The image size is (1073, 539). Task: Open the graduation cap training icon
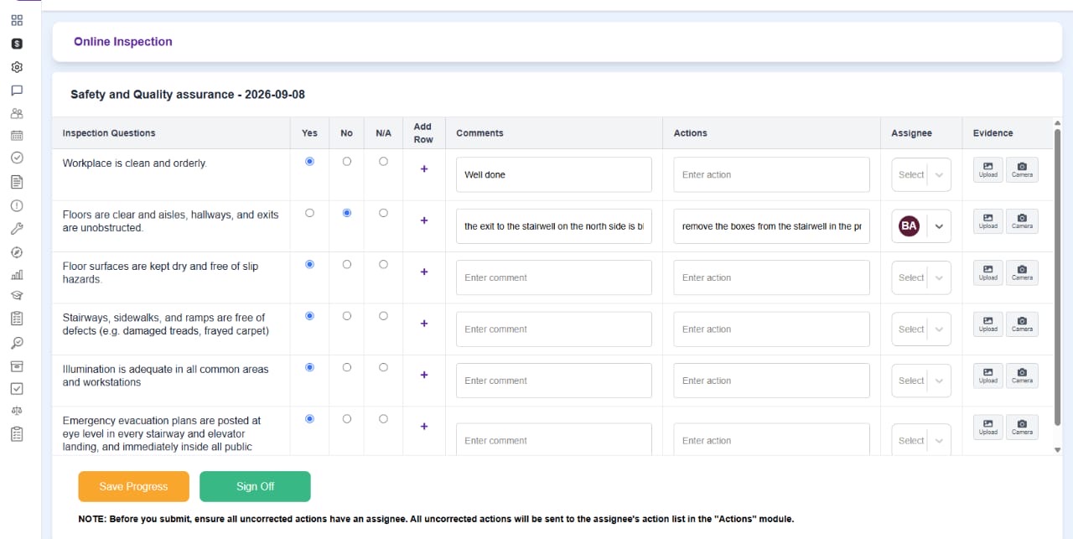[17, 295]
